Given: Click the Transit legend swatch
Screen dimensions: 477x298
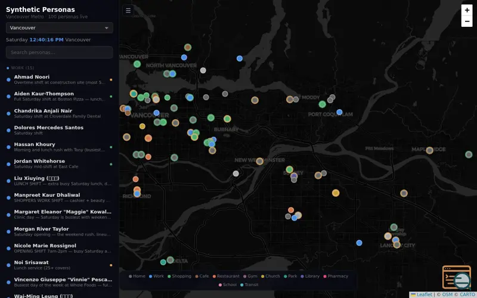Looking at the screenshot, I should pos(242,285).
